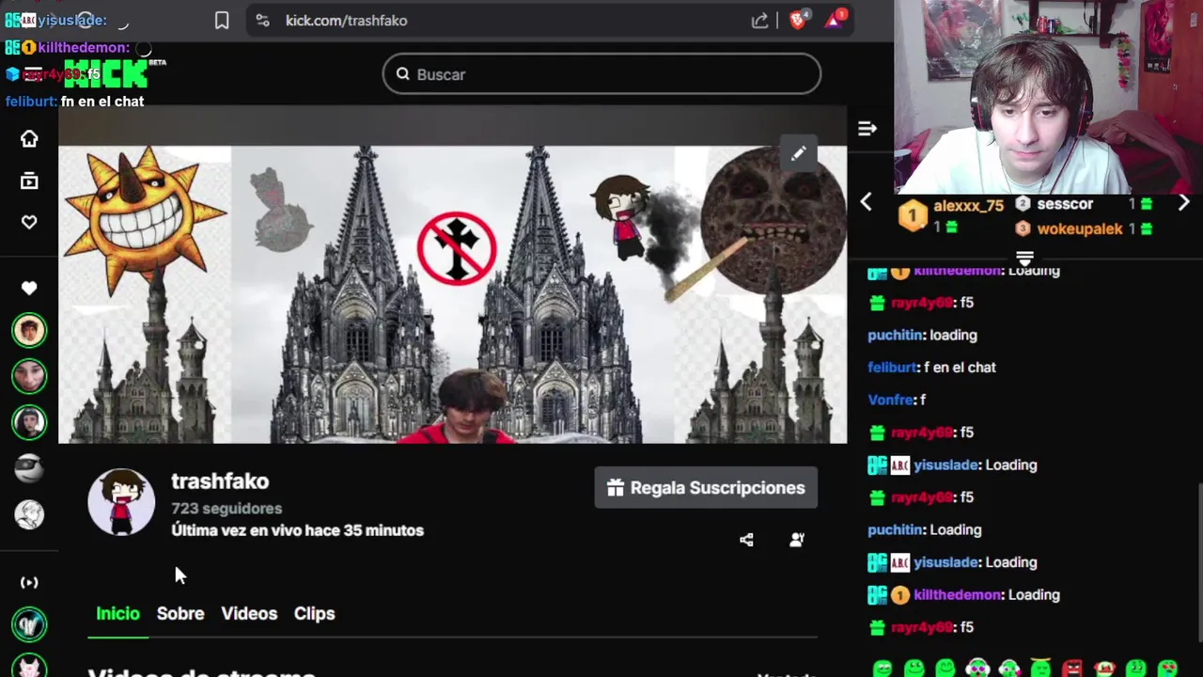Insert the red angry face emote
Image resolution: width=1203 pixels, height=677 pixels.
[1071, 669]
